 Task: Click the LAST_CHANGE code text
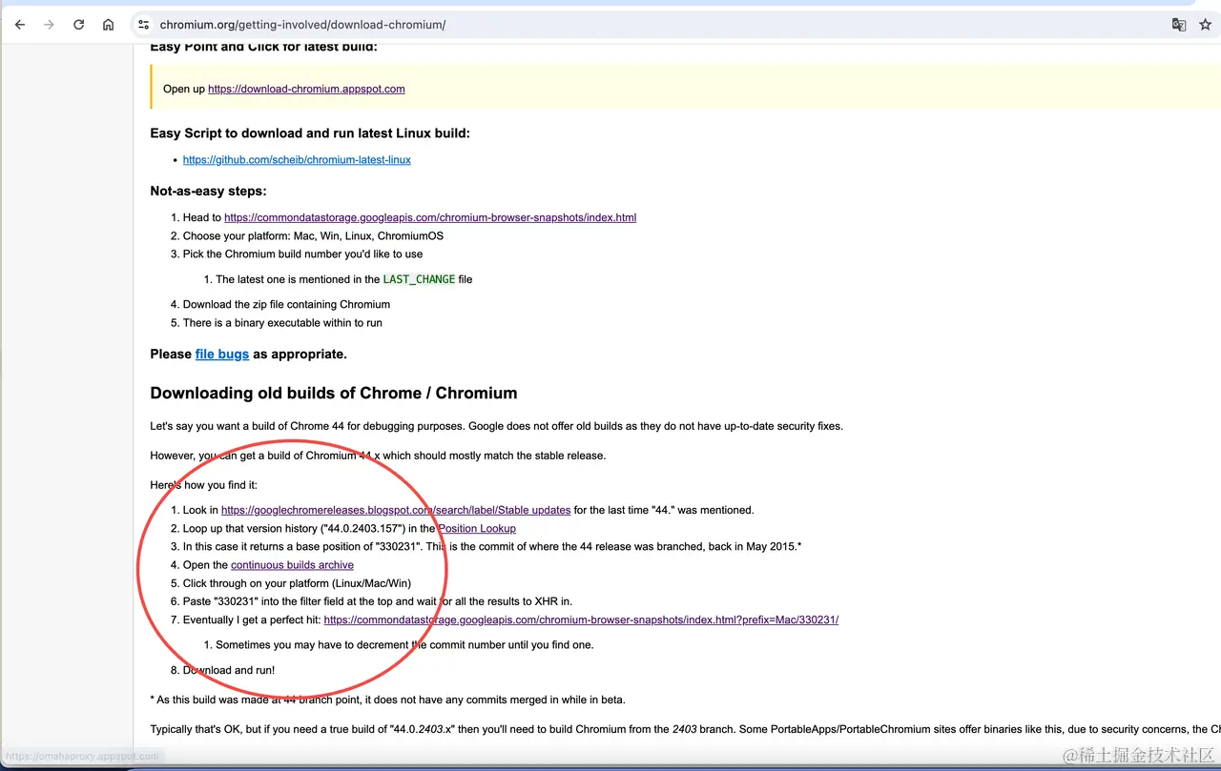click(x=419, y=279)
